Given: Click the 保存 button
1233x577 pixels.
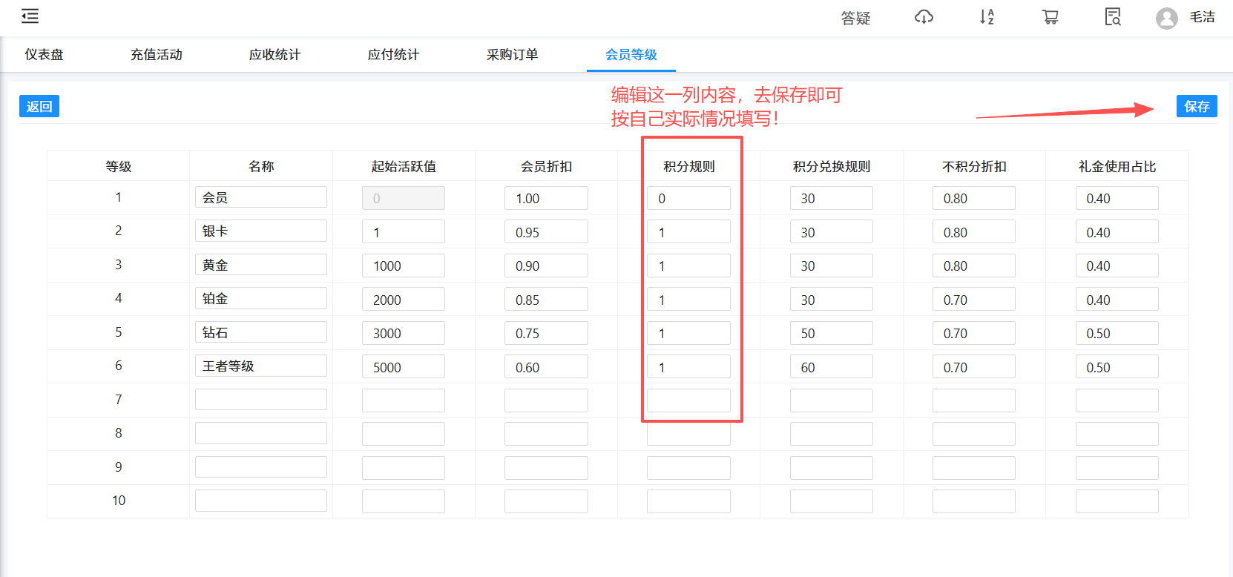Looking at the screenshot, I should click(1197, 106).
